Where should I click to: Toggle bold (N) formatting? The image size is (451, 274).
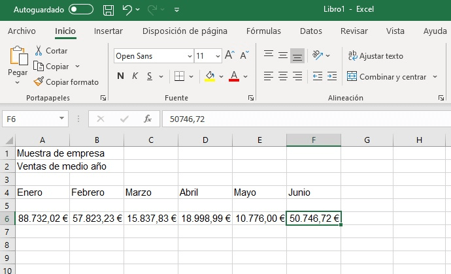pos(120,76)
